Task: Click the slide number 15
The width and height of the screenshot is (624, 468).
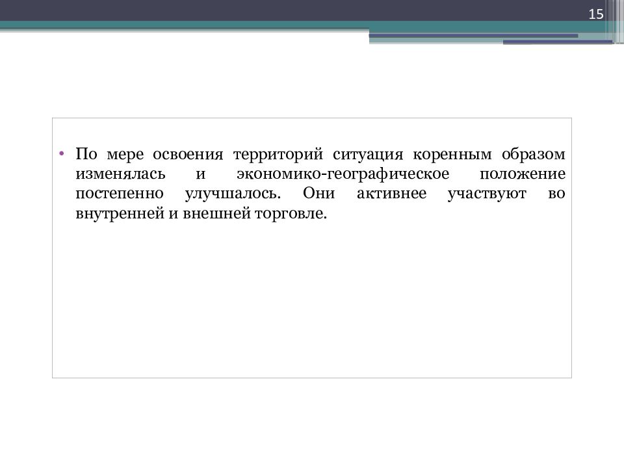Action: [596, 14]
